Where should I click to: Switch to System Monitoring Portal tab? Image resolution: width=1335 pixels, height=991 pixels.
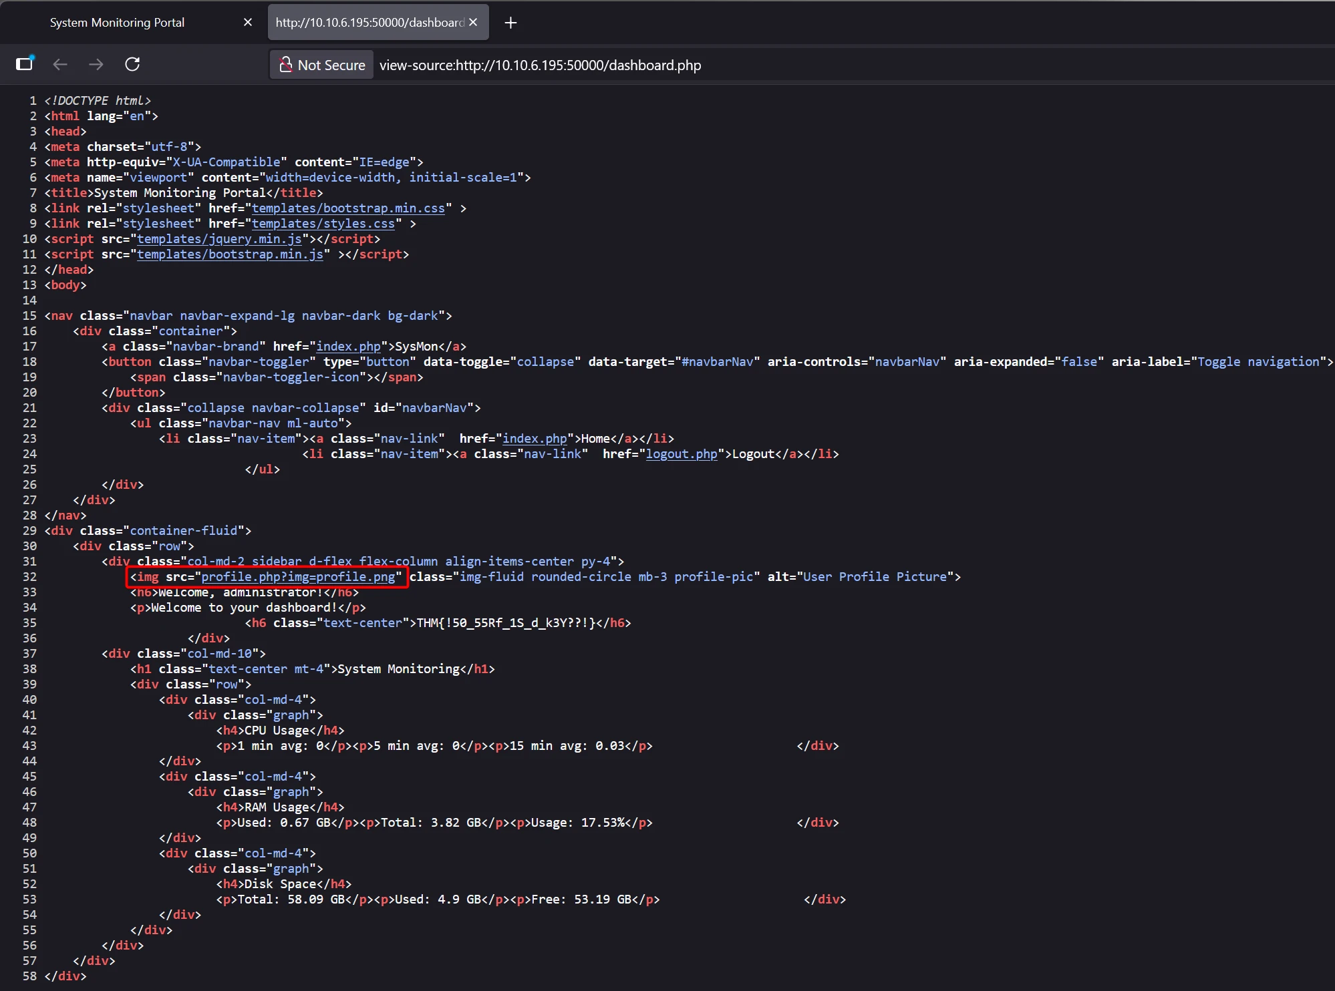point(118,22)
